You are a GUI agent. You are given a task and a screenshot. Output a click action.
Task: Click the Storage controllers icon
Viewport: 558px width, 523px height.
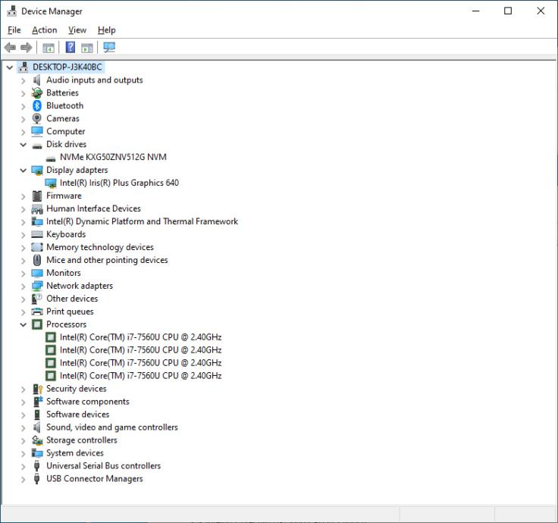click(x=37, y=440)
